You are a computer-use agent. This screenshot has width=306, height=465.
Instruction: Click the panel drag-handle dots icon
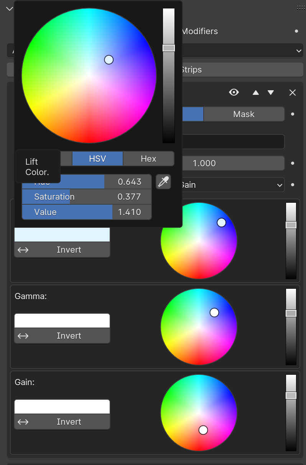click(301, 7)
